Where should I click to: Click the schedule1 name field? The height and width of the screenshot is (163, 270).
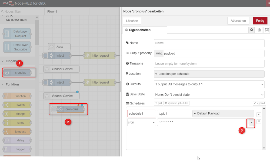tap(142, 114)
